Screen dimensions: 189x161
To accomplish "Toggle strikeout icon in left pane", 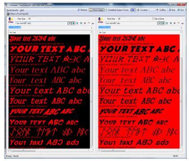I will 81,23.
